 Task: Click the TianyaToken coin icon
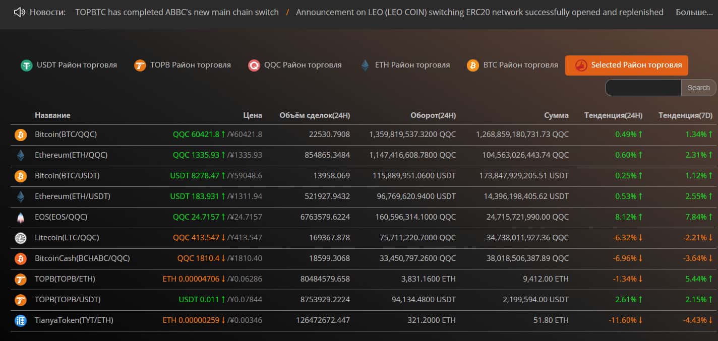pos(21,320)
